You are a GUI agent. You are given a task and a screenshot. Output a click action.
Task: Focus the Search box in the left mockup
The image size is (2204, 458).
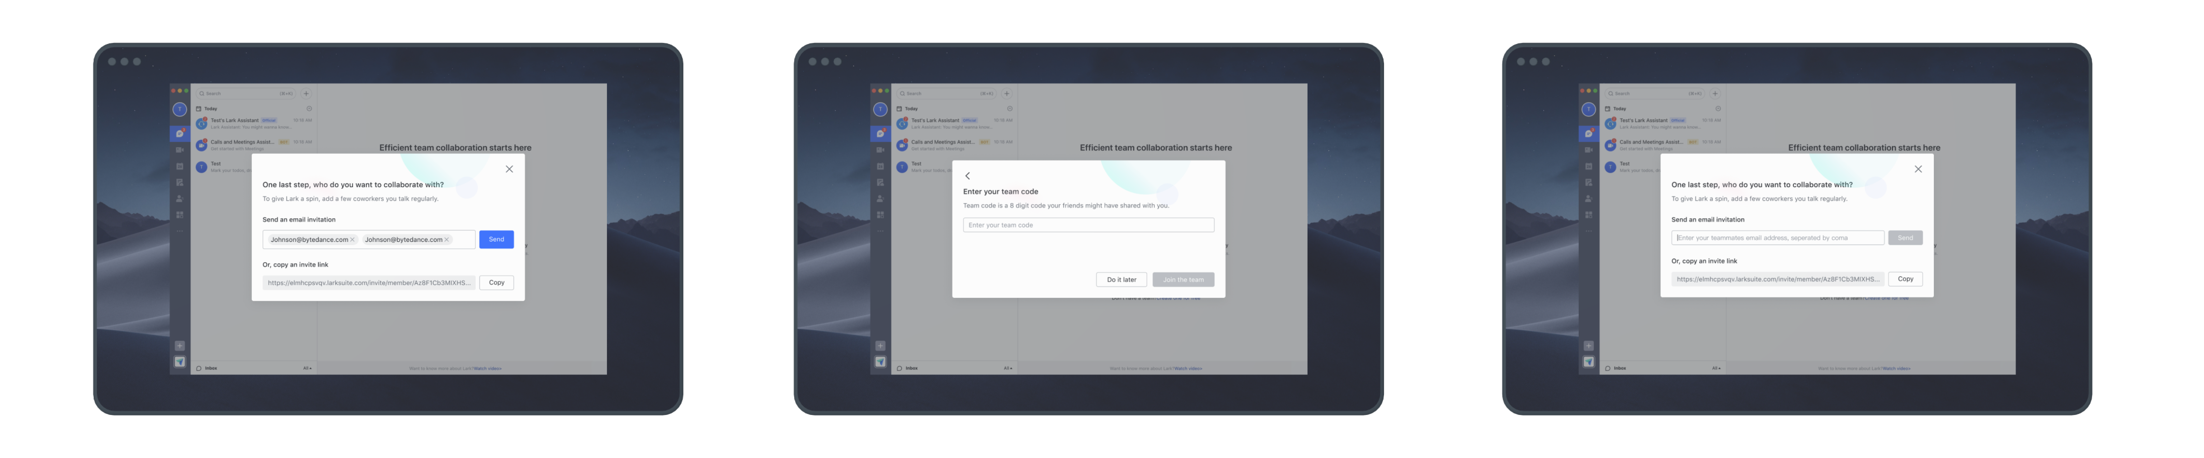246,93
